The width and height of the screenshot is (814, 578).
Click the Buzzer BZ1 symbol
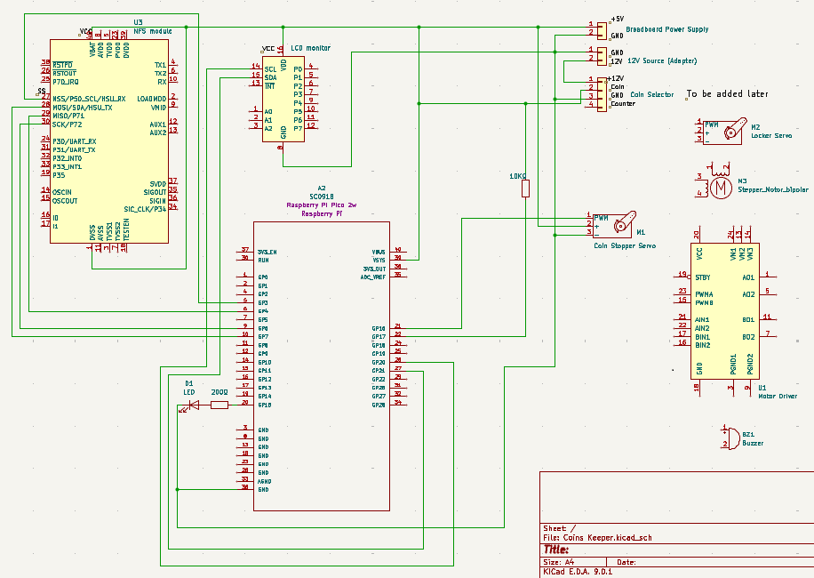pyautogui.click(x=730, y=437)
